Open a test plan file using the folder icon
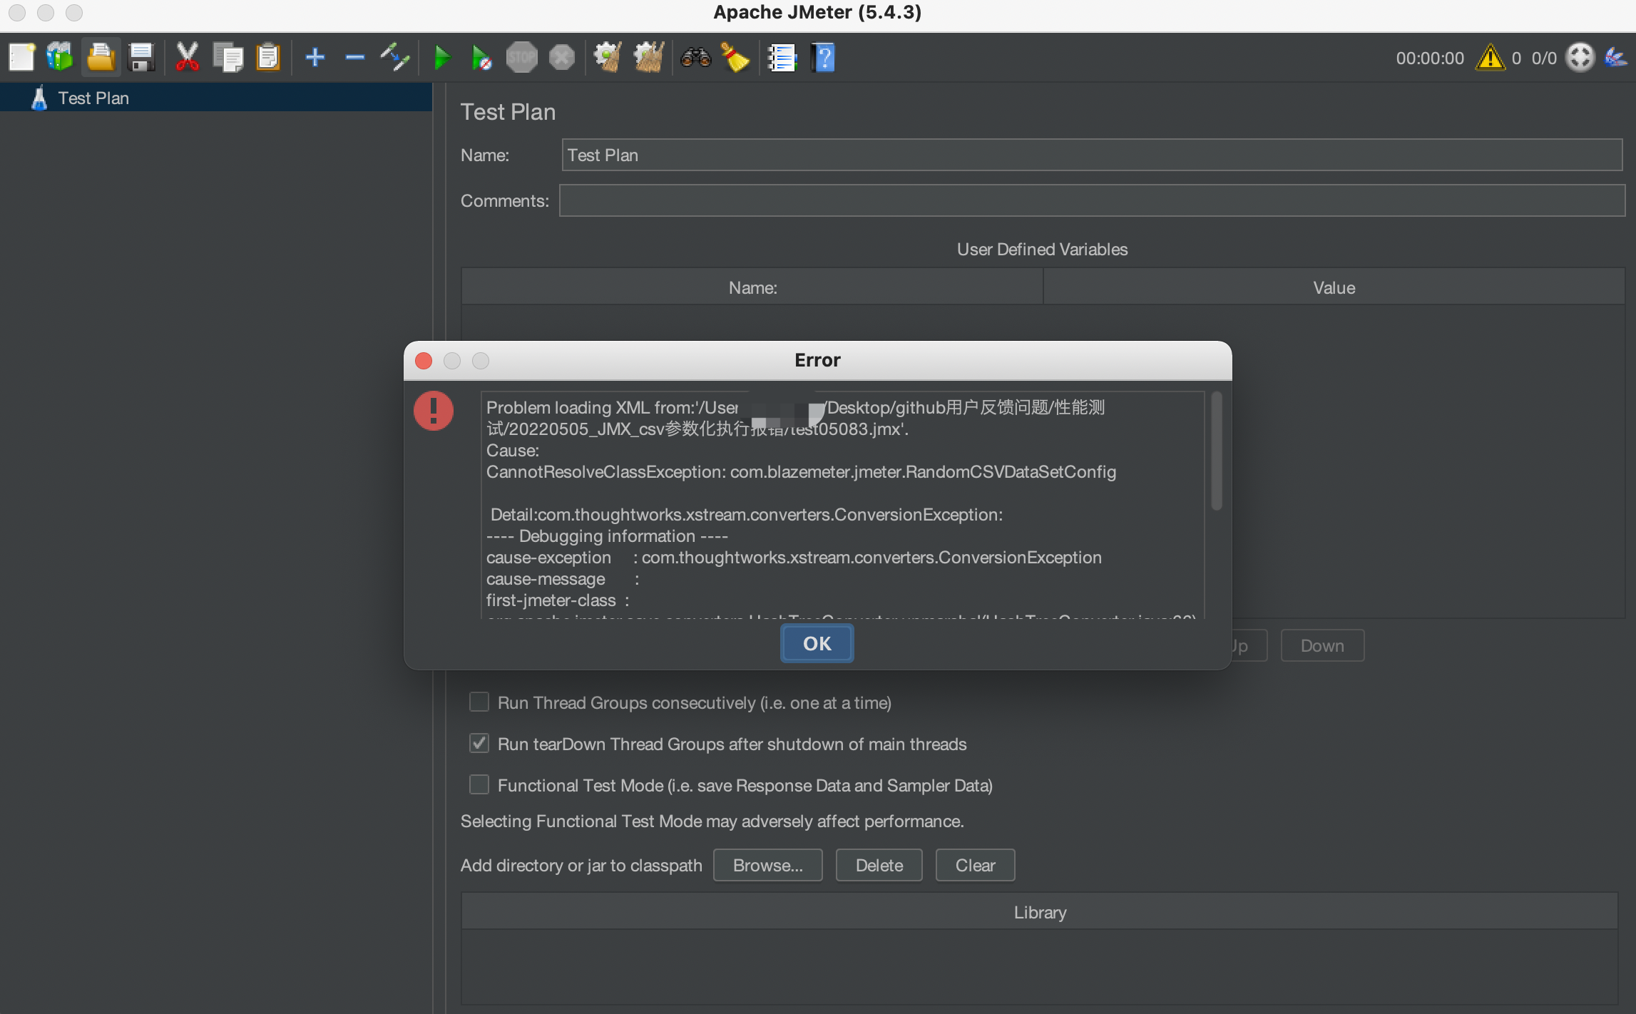This screenshot has height=1014, width=1636. 101,57
